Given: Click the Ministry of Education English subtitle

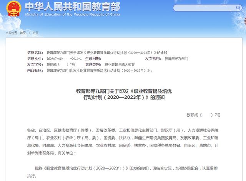Looking at the screenshot, I should 73,15.
